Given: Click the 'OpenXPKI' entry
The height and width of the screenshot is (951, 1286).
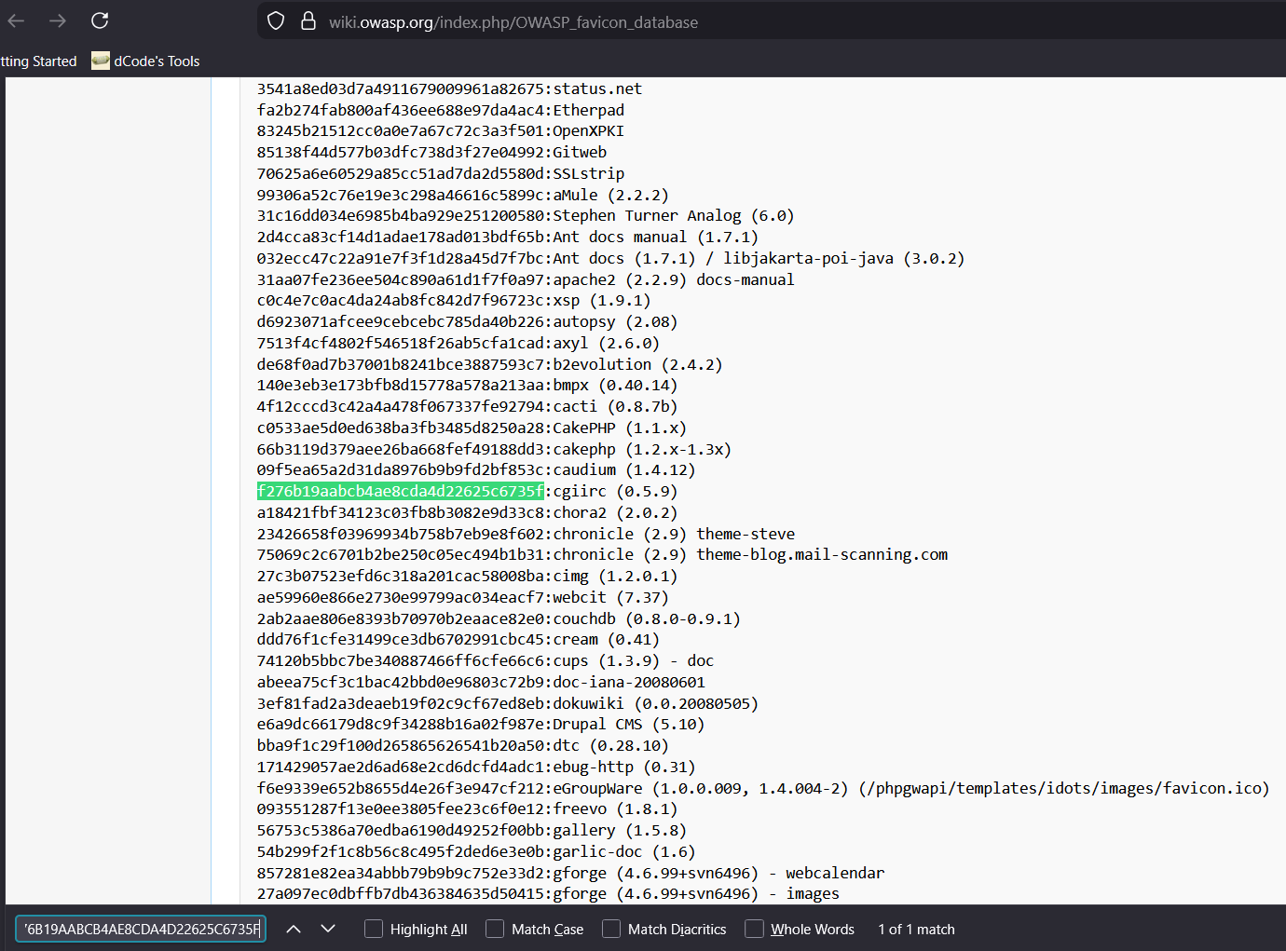Looking at the screenshot, I should [589, 131].
